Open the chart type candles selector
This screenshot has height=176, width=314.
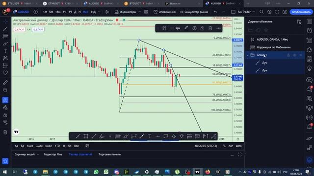(107, 12)
